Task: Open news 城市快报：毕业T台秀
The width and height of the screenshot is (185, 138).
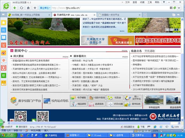Action: pyautogui.click(x=82, y=61)
